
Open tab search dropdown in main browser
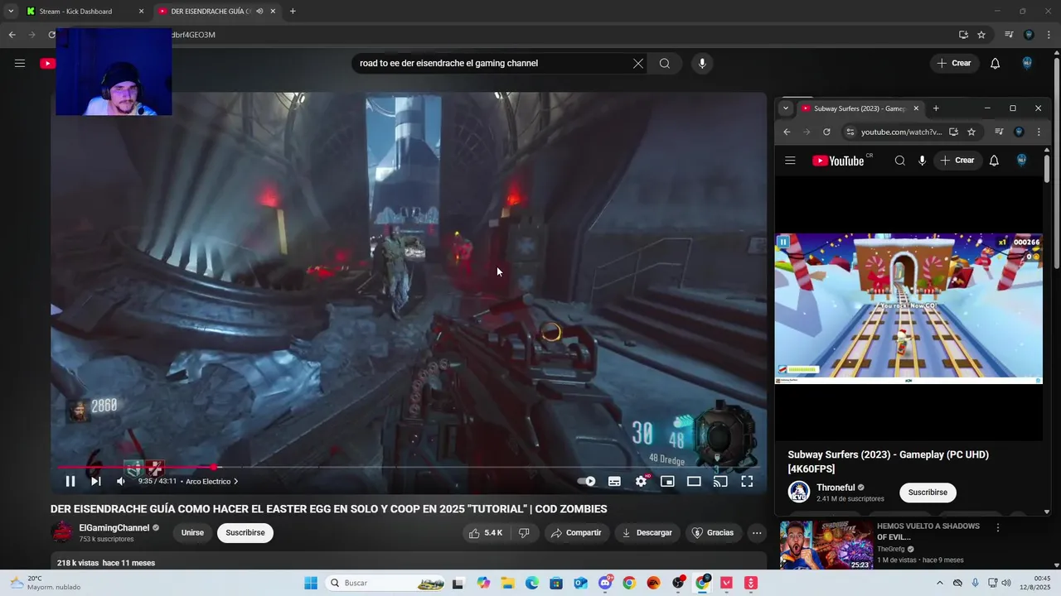10,12
